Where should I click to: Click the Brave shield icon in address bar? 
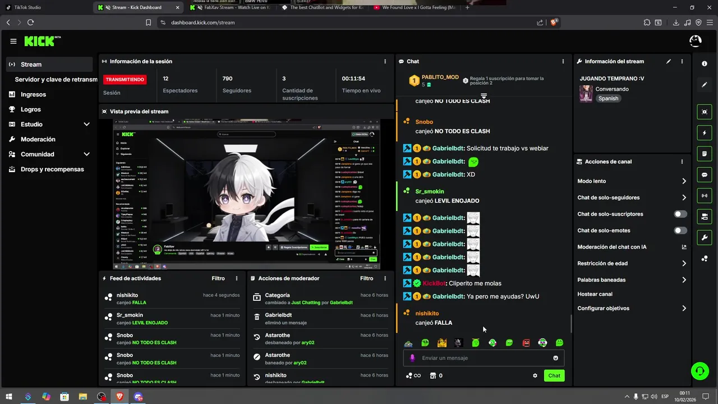tap(554, 22)
